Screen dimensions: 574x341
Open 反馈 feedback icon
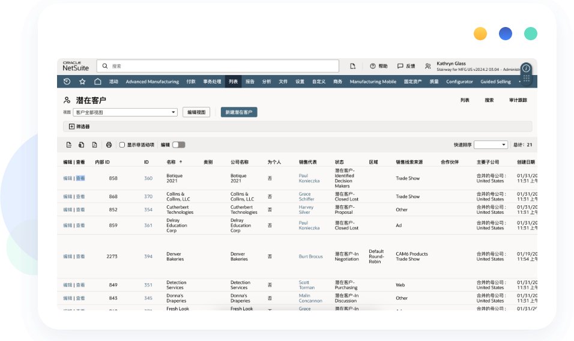[400, 66]
